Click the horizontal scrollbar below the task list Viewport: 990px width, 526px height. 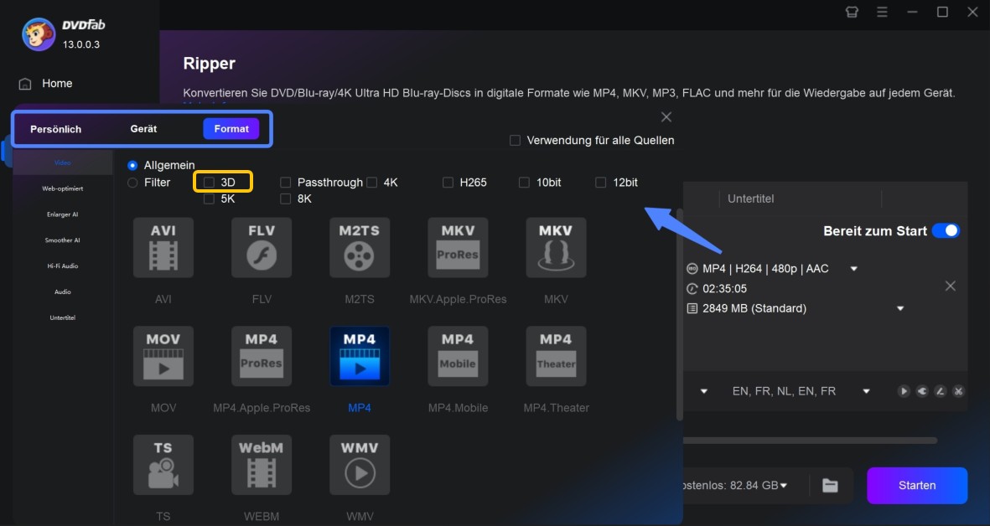[810, 441]
